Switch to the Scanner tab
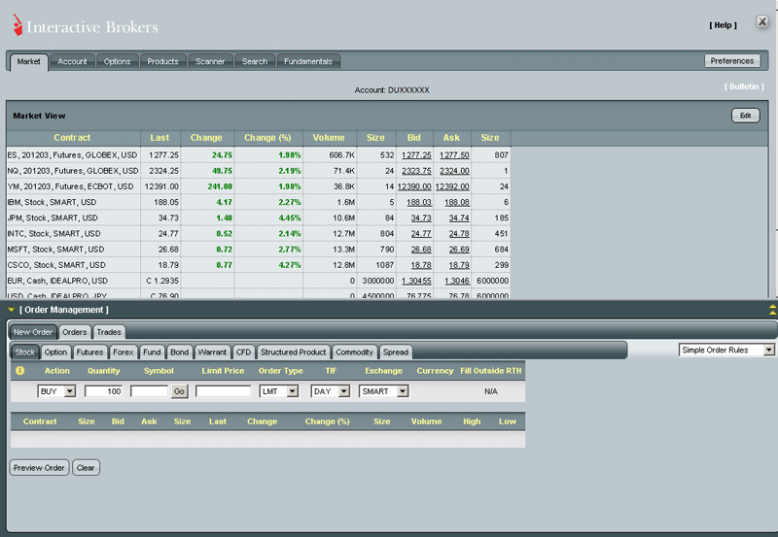Viewport: 778px width, 537px height. [210, 61]
